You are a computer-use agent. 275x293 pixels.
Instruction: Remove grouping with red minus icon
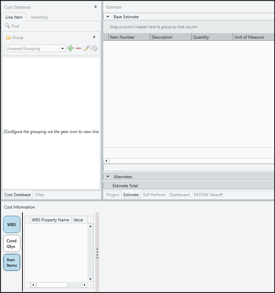click(x=78, y=48)
